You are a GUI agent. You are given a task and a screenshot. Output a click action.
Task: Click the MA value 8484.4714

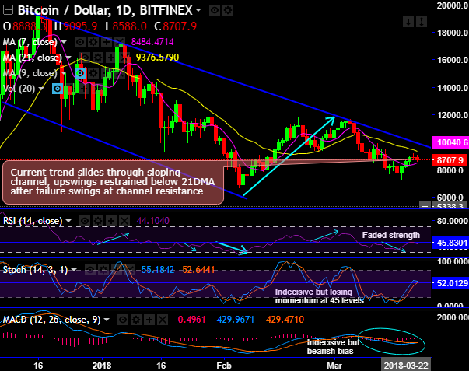point(152,42)
